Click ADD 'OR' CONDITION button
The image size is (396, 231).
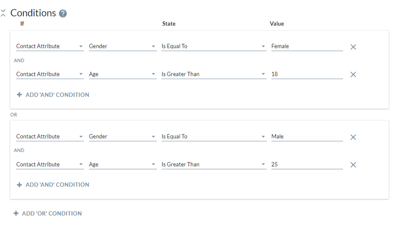pyautogui.click(x=48, y=213)
